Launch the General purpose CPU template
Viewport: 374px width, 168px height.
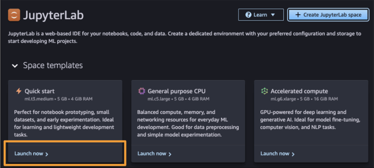pyautogui.click(x=152, y=154)
